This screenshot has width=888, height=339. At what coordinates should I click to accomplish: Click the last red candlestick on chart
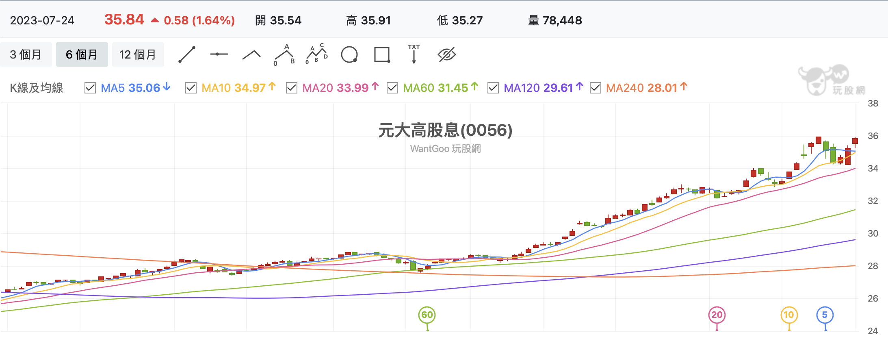855,141
